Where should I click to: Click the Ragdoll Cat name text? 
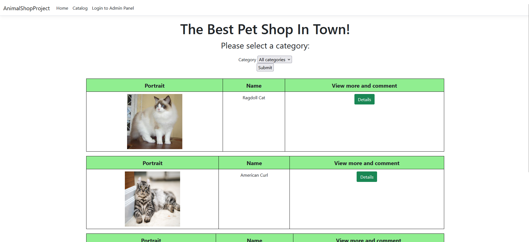pyautogui.click(x=253, y=98)
